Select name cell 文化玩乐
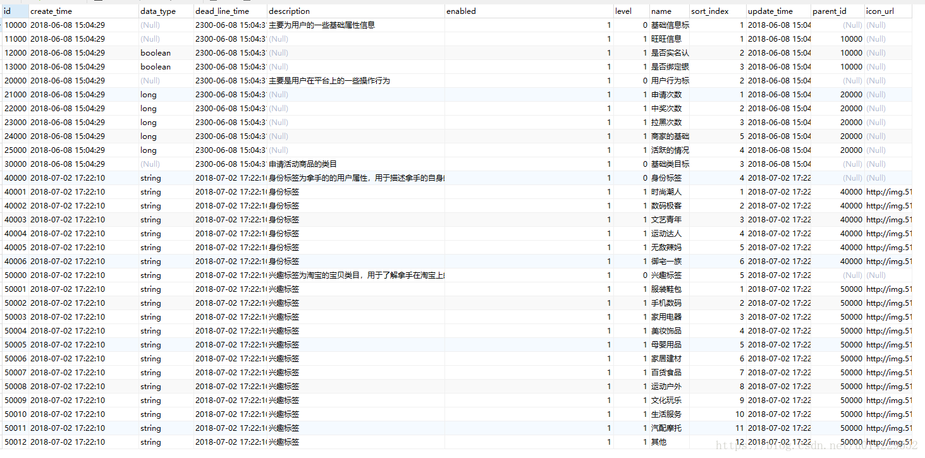Image resolution: width=925 pixels, height=458 pixels. coord(670,401)
